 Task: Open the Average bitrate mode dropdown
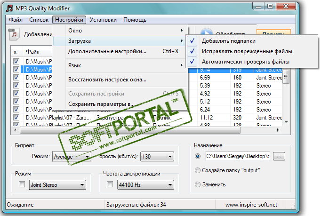72,157
